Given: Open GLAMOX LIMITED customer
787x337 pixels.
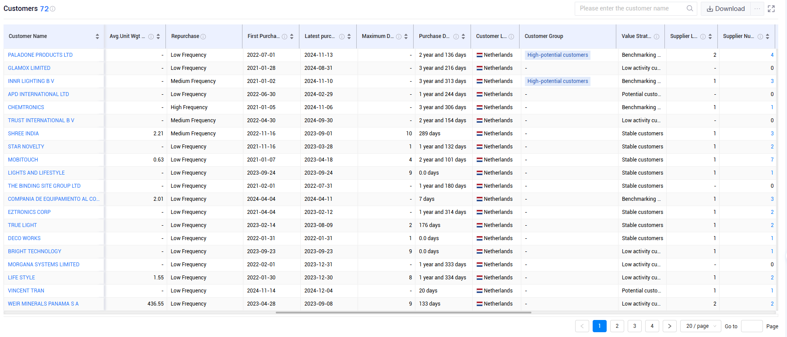Looking at the screenshot, I should (x=29, y=68).
